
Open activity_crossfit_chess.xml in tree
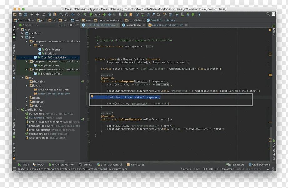[x=53, y=89]
